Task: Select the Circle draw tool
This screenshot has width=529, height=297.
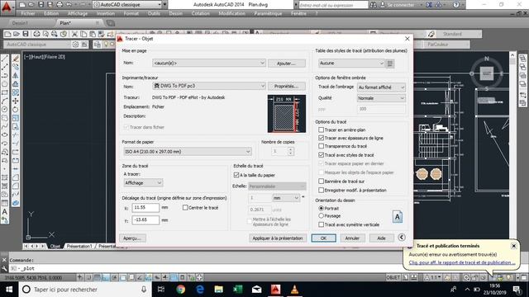Action: 5,109
